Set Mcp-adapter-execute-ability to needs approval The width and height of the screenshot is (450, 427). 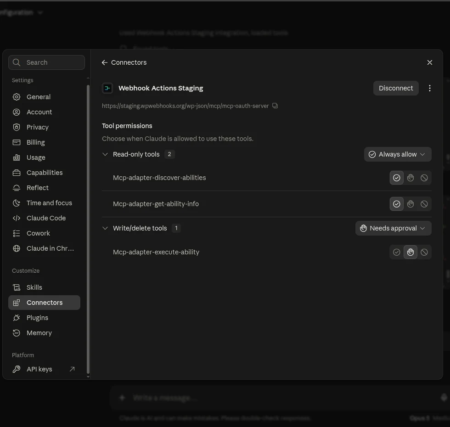click(x=410, y=252)
